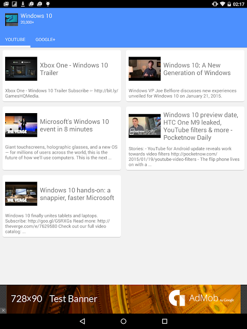This screenshot has width=247, height=329.
Task: Close the AdMob test banner ad
Action: coord(3,310)
